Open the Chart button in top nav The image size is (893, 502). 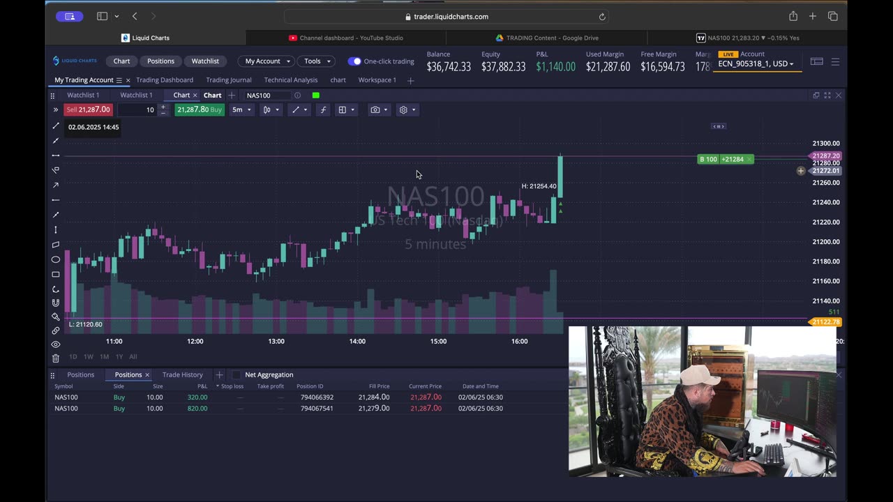(121, 61)
